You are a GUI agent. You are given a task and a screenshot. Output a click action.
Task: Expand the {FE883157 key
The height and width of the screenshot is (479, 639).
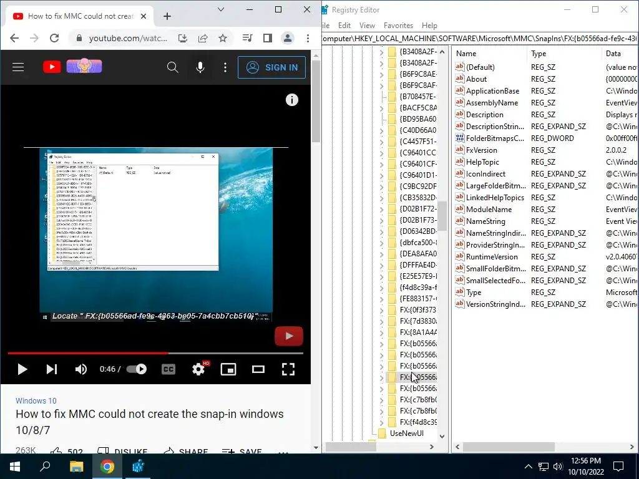pyautogui.click(x=381, y=299)
